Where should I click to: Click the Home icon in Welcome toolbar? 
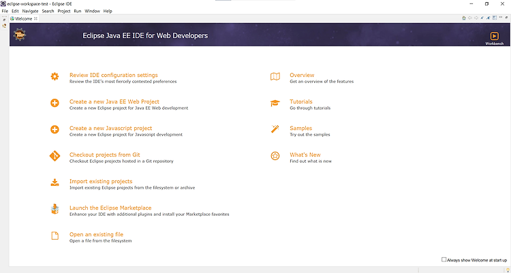[x=464, y=18]
